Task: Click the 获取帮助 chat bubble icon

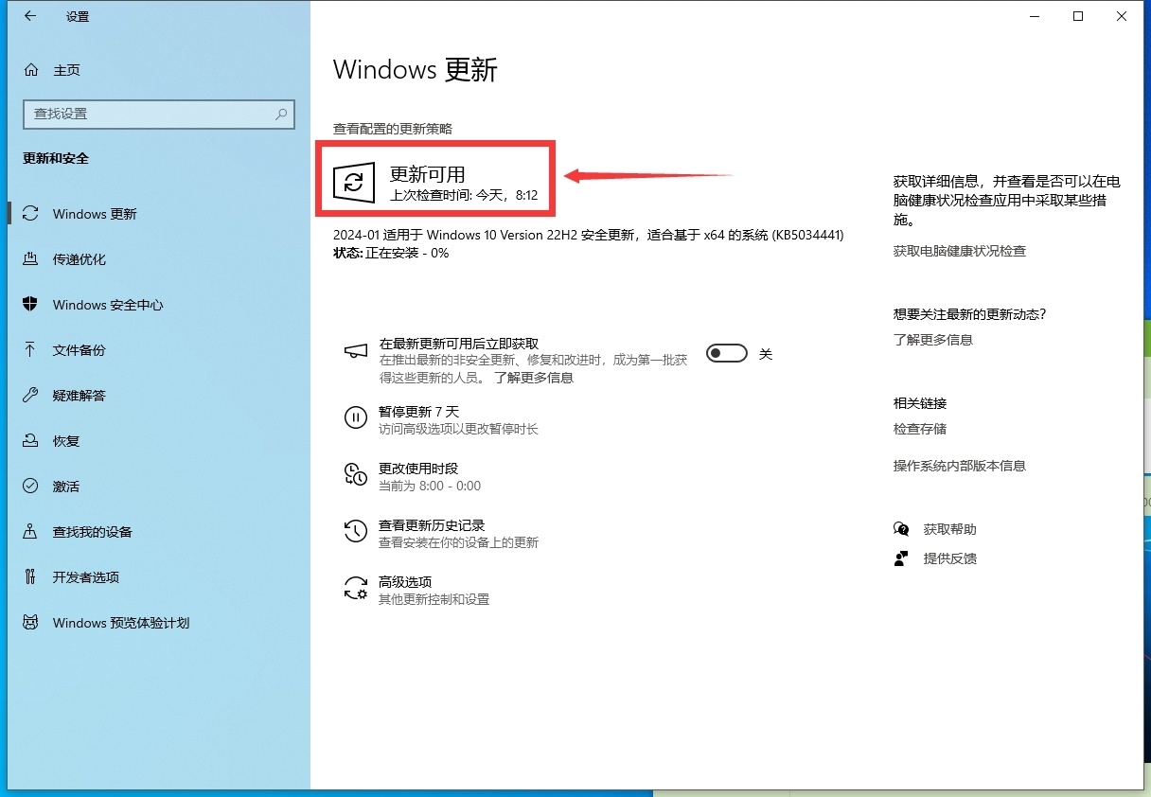Action: [x=901, y=529]
